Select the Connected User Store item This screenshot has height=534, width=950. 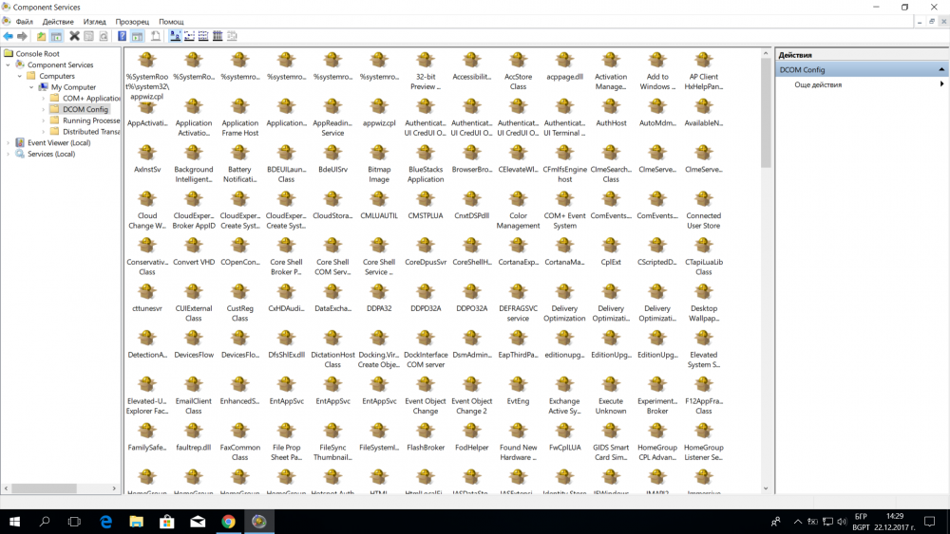[x=703, y=210]
